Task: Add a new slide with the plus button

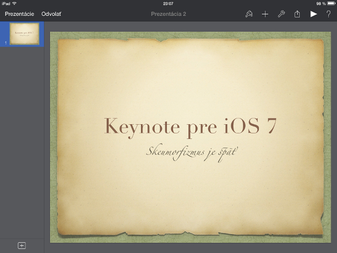Action: [x=22, y=245]
